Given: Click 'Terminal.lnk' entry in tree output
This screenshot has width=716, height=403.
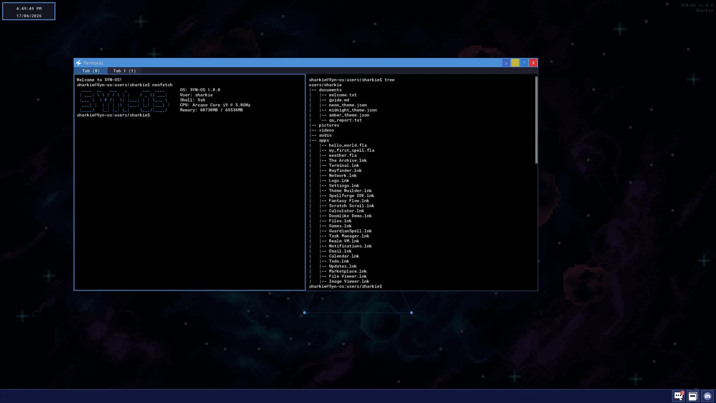Looking at the screenshot, I should click(x=344, y=165).
